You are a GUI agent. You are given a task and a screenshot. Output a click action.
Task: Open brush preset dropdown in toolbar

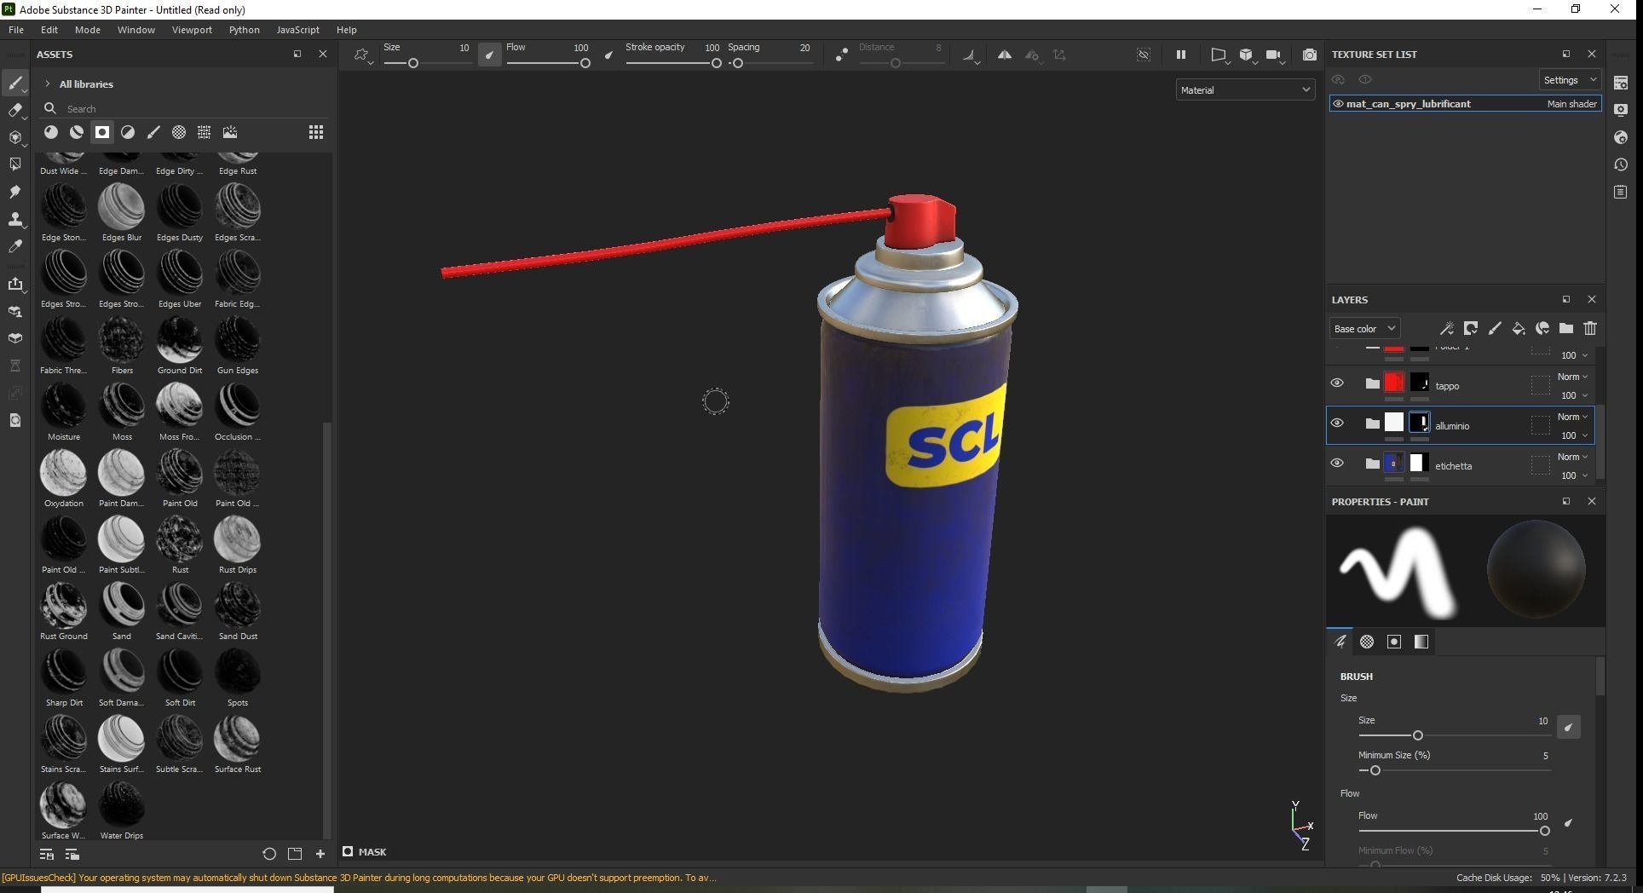click(x=364, y=55)
